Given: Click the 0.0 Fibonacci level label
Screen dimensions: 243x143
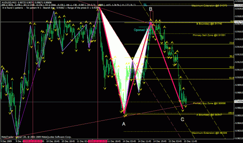Looking at the screenshot, I should [232, 21].
